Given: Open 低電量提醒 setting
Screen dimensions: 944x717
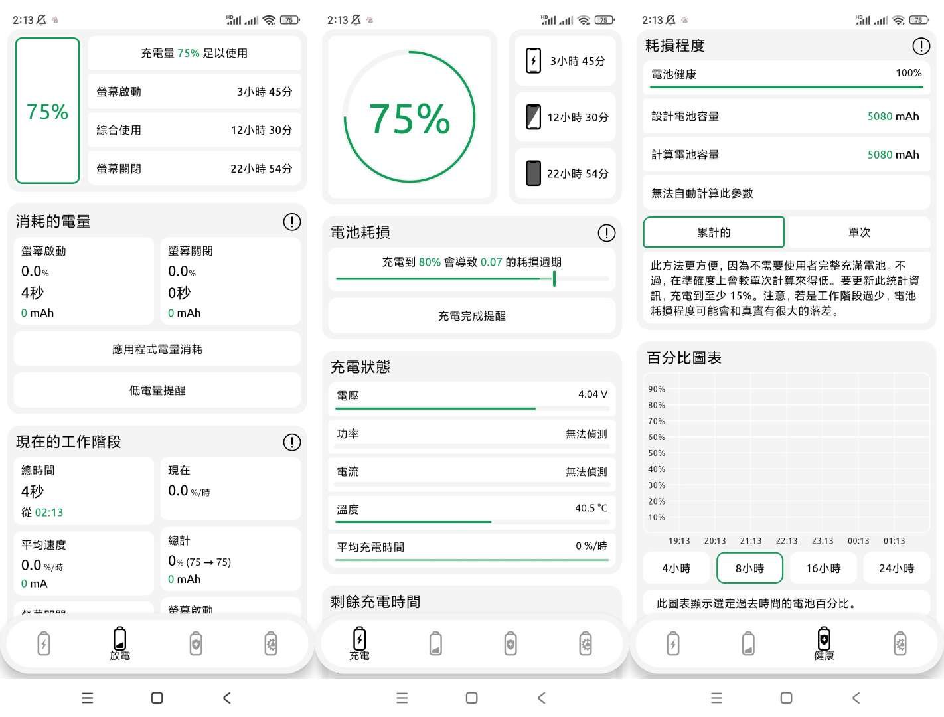Looking at the screenshot, I should pos(157,390).
